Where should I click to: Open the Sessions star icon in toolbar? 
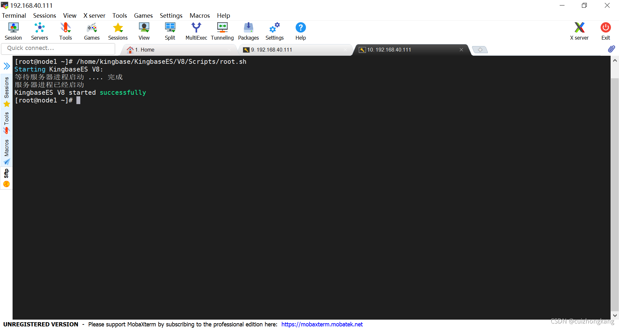(118, 31)
